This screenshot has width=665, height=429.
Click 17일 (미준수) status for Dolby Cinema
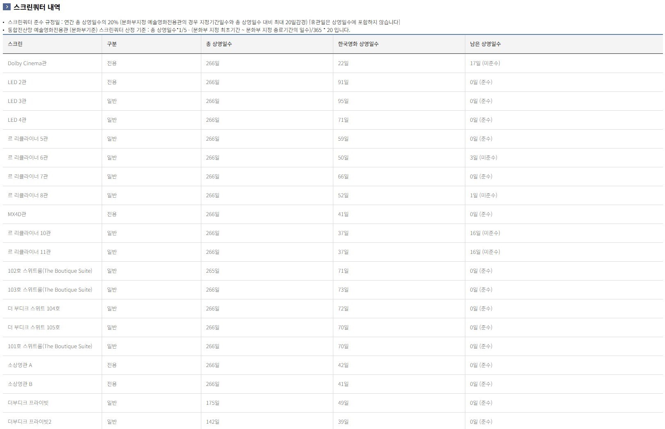485,63
